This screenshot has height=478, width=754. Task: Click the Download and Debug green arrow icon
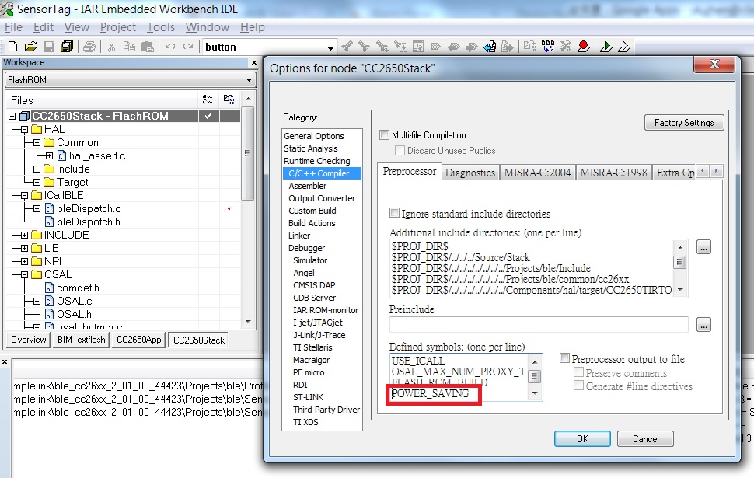[606, 47]
